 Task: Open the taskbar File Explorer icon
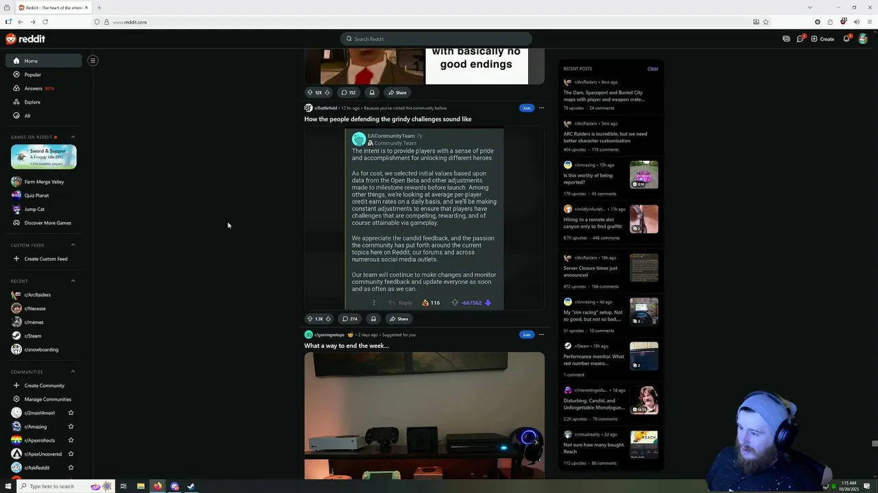[x=141, y=486]
